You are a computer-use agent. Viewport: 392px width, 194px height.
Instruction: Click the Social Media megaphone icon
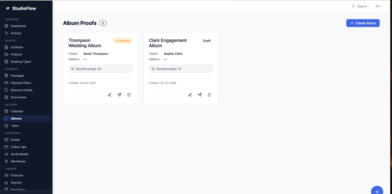click(7, 154)
